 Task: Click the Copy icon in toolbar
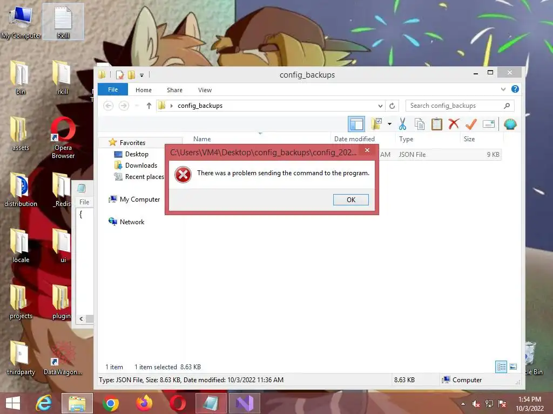coord(419,124)
